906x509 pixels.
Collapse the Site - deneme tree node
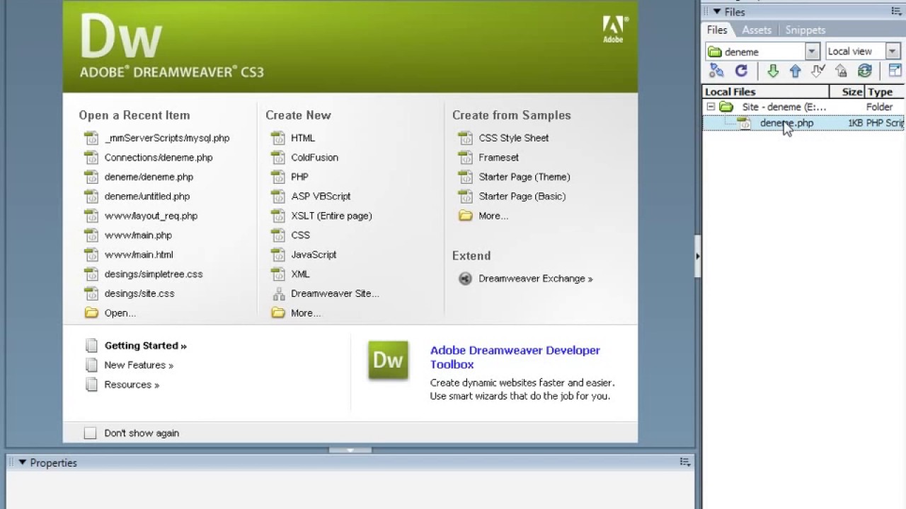point(711,107)
